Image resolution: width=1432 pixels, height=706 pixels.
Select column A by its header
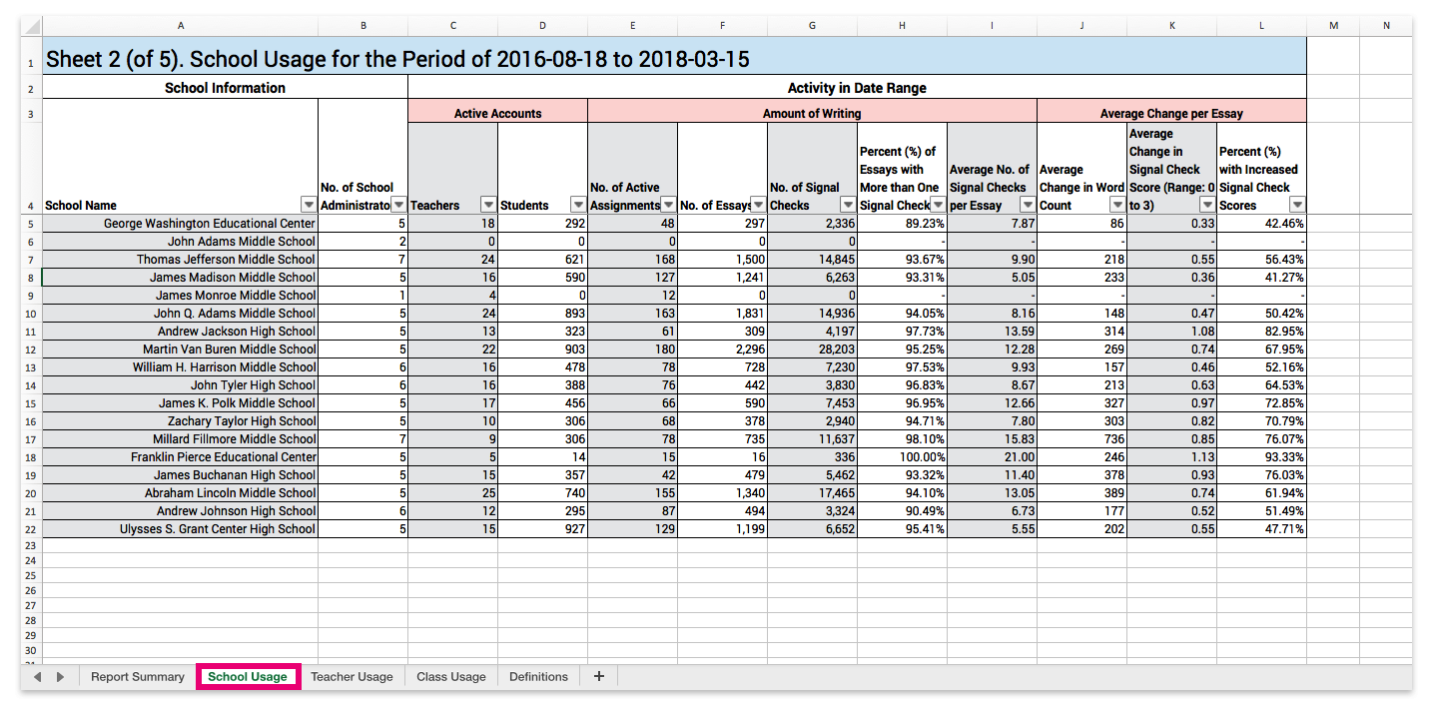(181, 26)
